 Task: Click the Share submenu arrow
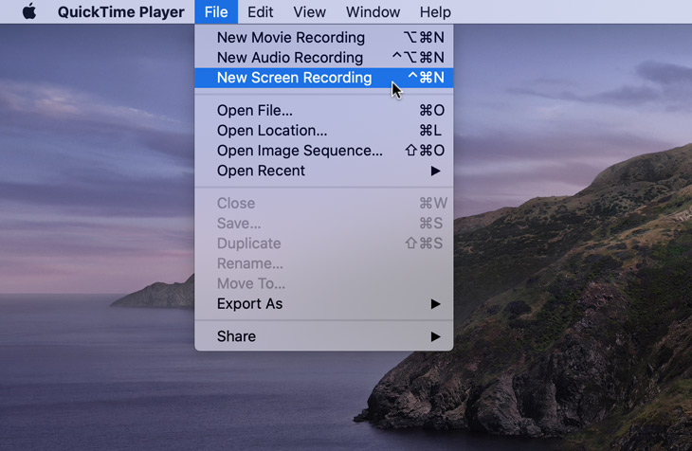coord(435,336)
